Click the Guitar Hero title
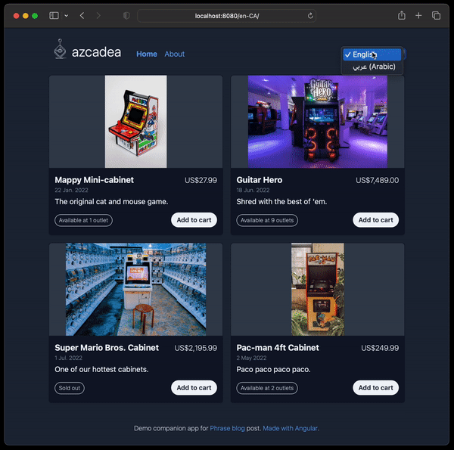 coord(259,180)
